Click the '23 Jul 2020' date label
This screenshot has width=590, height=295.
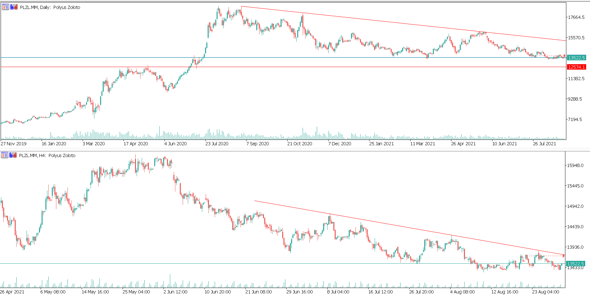217,144
